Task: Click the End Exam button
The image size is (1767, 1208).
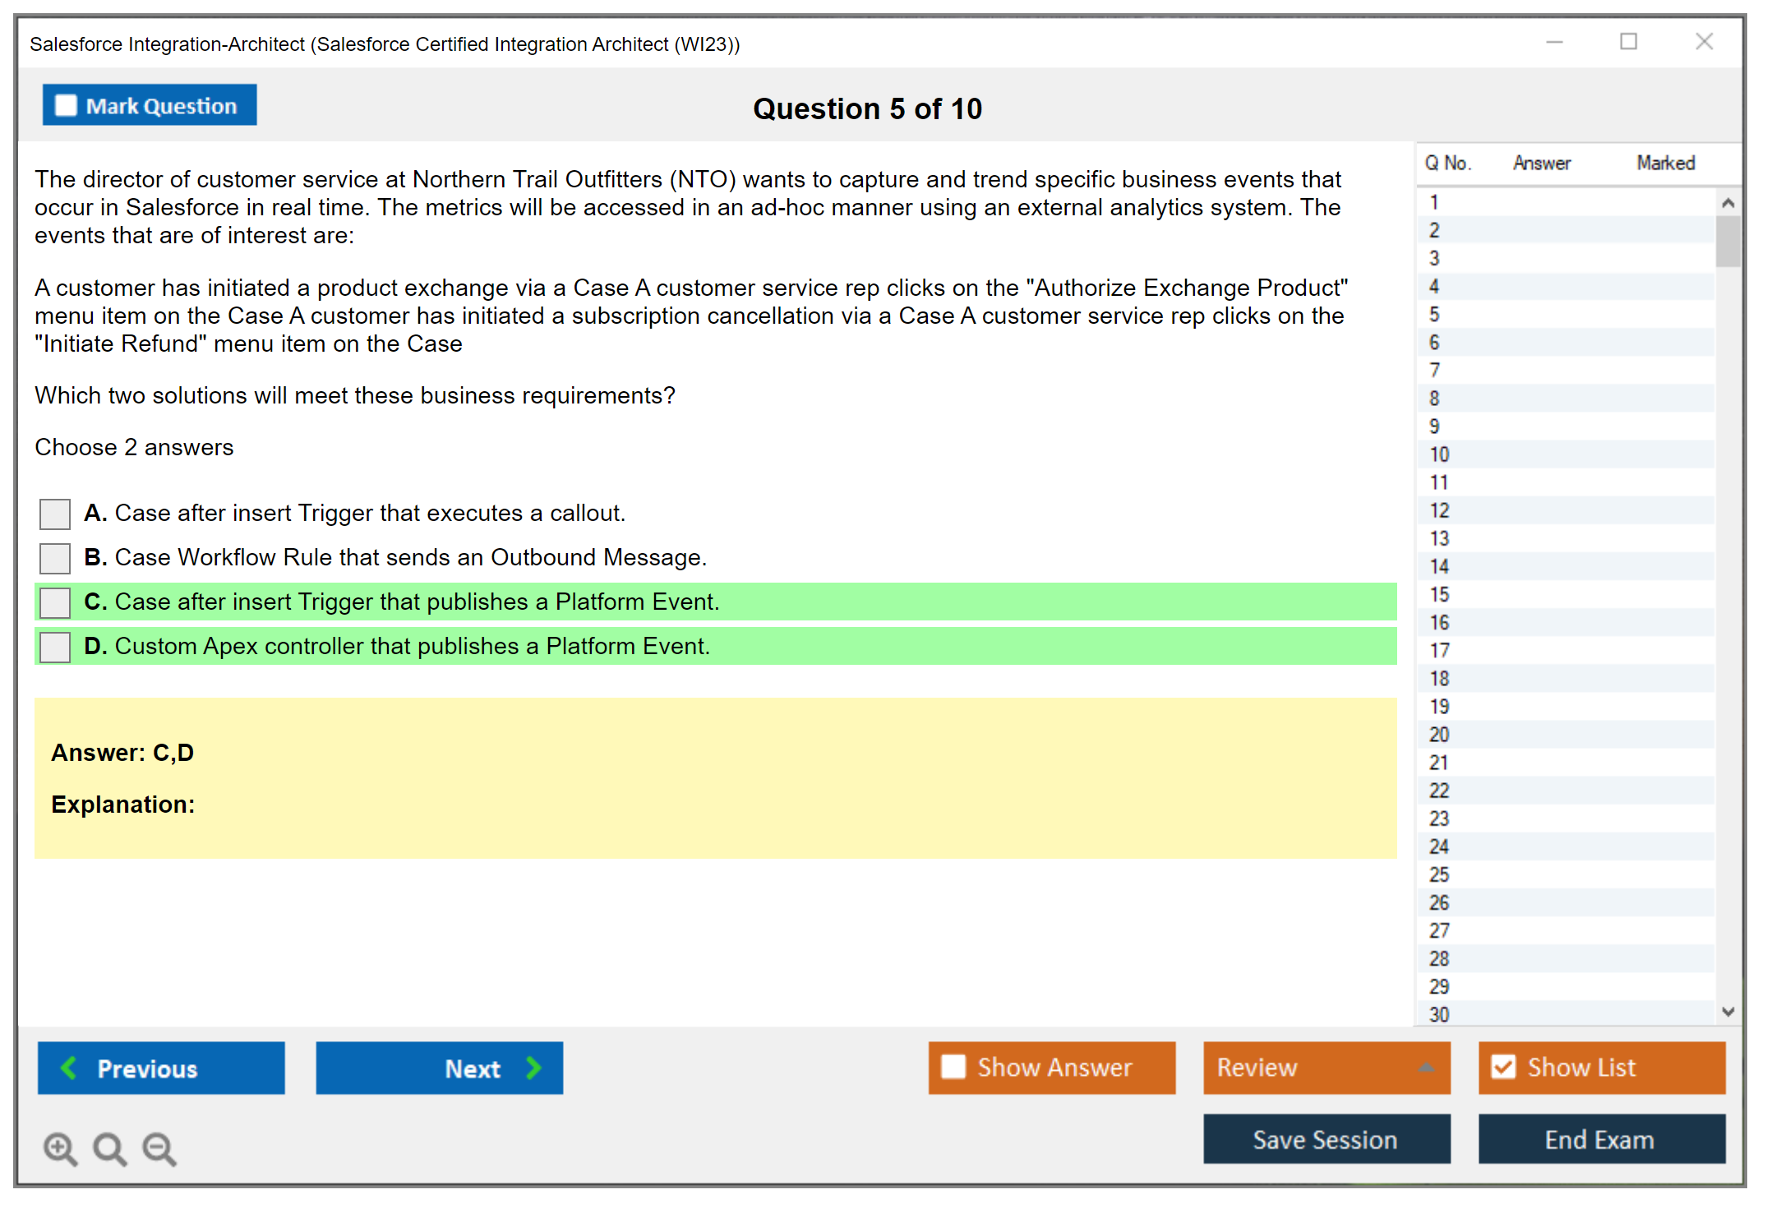Action: click(x=1600, y=1139)
